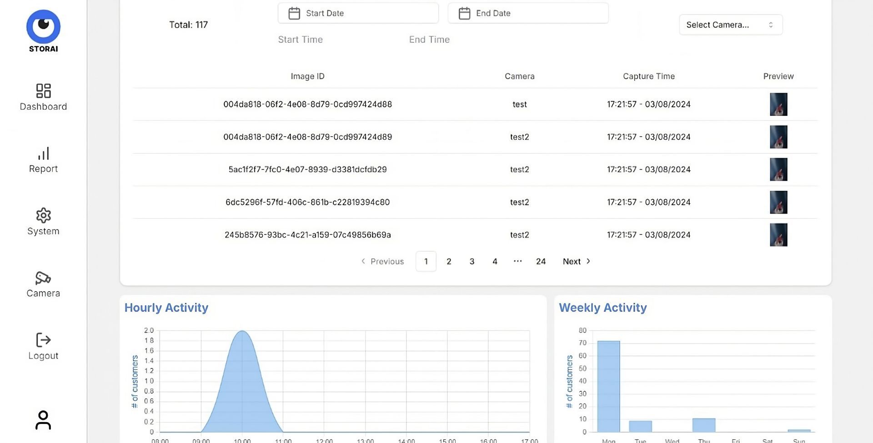Click the Next page button
873x443 pixels.
[577, 261]
